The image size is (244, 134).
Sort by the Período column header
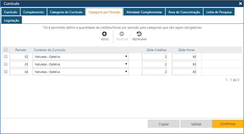pyautogui.click(x=21, y=50)
